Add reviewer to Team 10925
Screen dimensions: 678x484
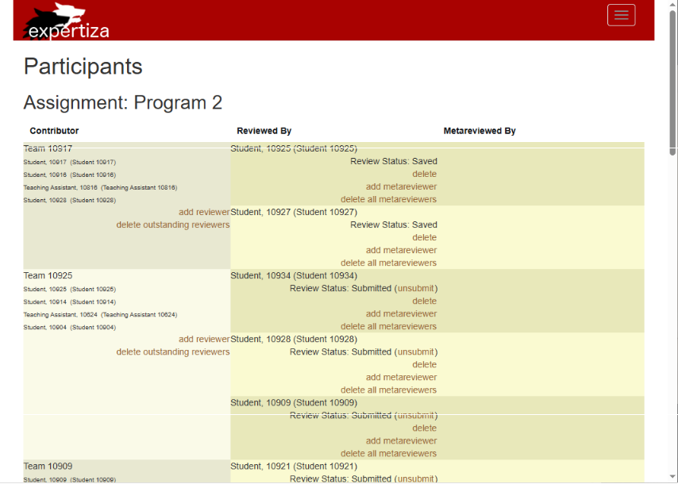[x=204, y=339]
